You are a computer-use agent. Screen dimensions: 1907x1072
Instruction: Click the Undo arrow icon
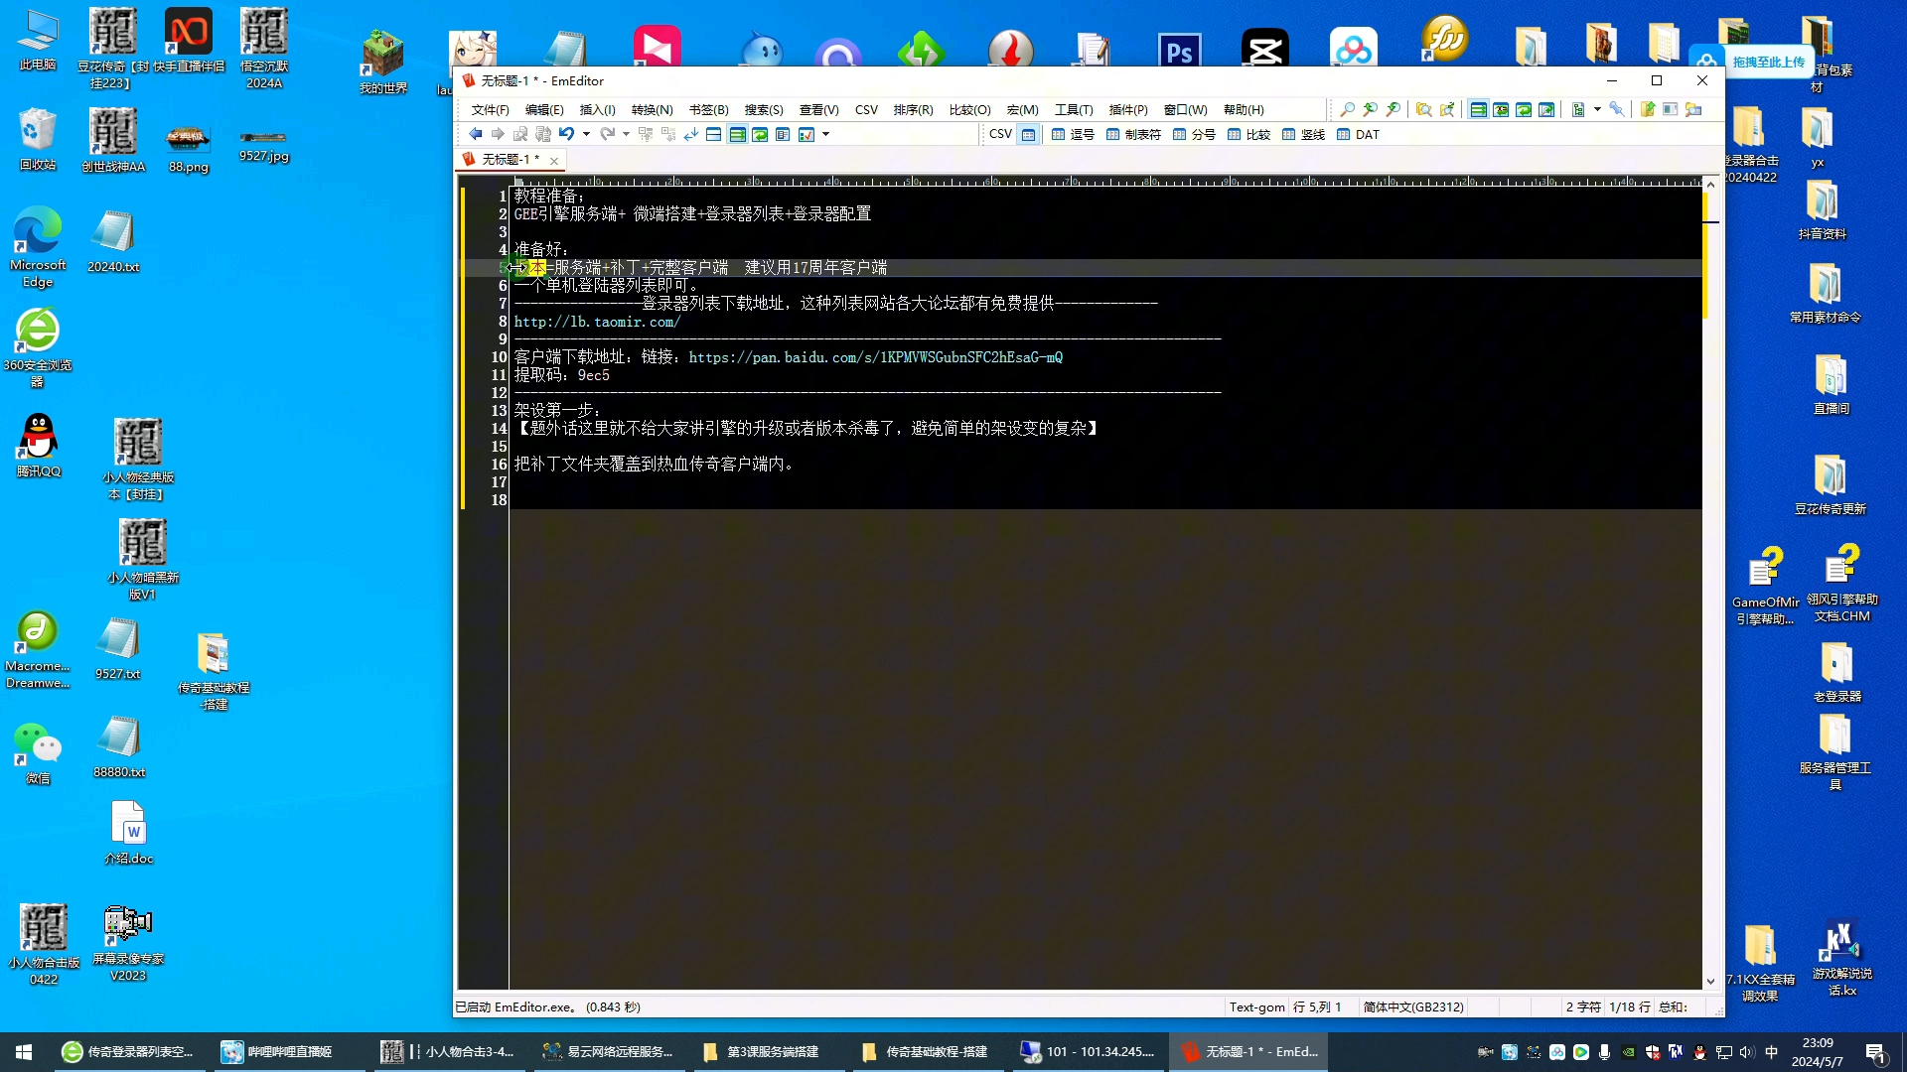(x=566, y=134)
